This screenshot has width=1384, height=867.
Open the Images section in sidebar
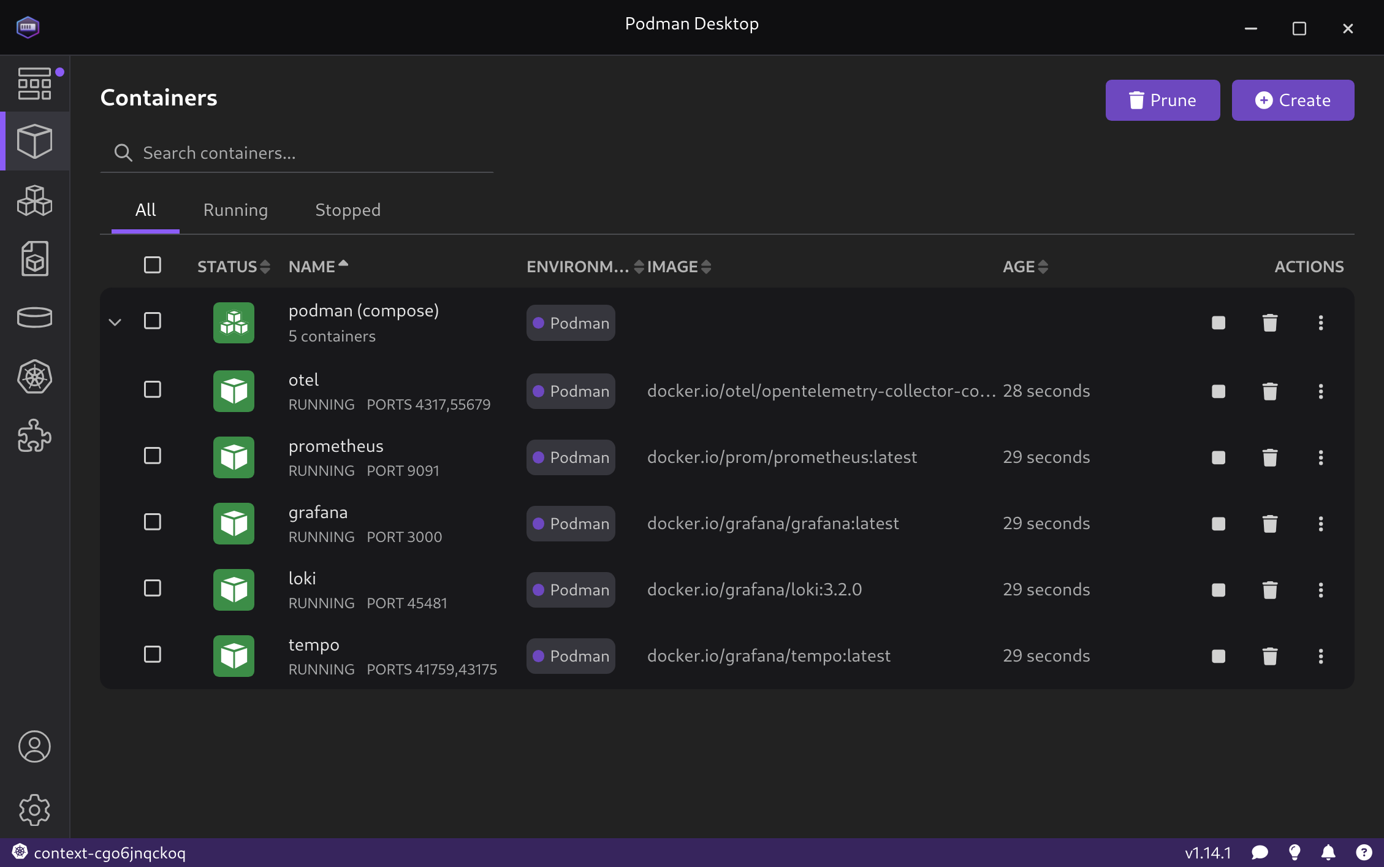point(34,259)
